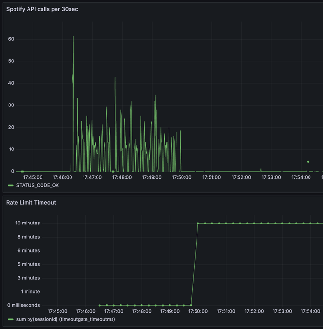Click the small bump near 17:52:40 in Spotify chart

(261, 169)
